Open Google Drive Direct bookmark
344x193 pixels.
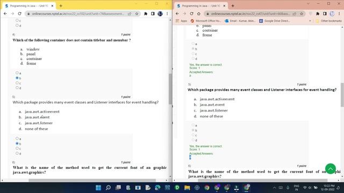tap(275, 21)
